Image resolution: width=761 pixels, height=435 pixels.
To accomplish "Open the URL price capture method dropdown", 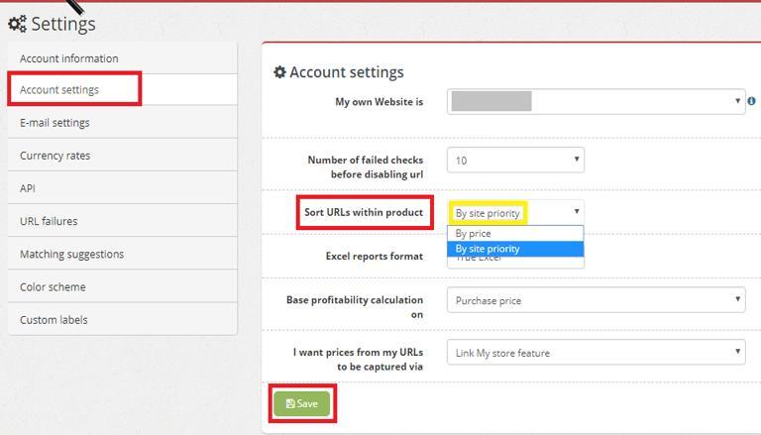I will point(596,353).
